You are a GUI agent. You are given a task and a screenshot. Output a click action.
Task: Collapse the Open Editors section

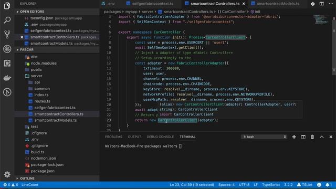pos(57,12)
